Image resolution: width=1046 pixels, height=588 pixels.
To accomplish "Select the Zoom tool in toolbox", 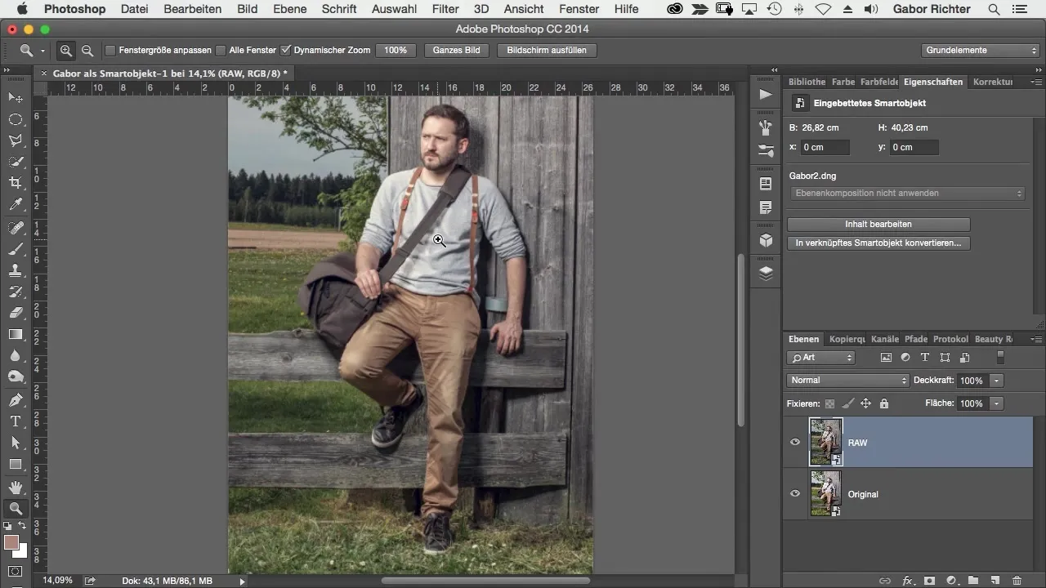I will click(x=16, y=509).
